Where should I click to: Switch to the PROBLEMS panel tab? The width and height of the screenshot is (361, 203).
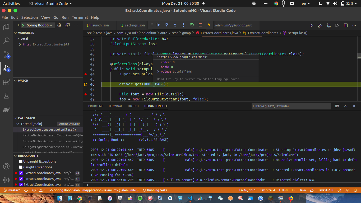(x=96, y=106)
